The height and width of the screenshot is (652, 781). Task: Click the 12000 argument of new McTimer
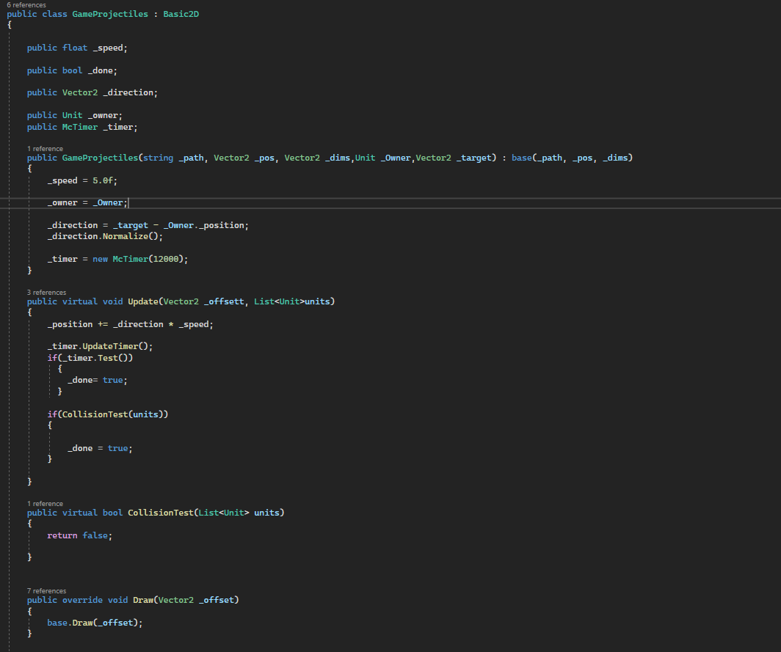click(x=165, y=260)
